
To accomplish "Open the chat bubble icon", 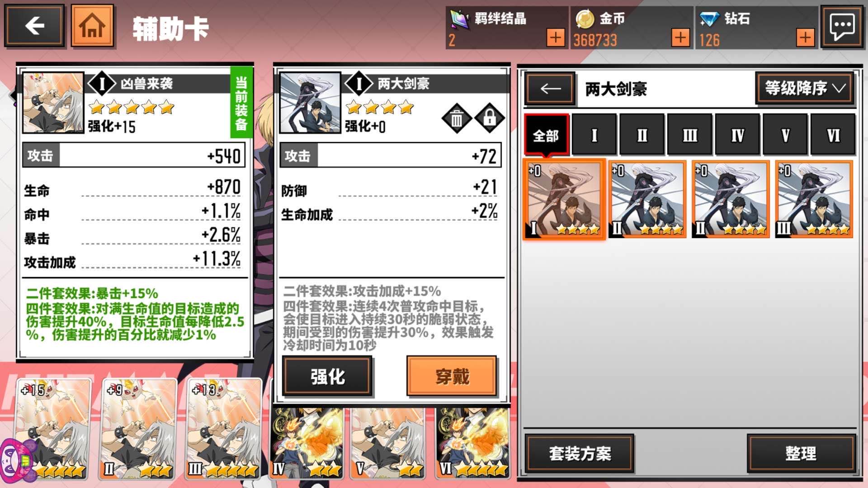I will pos(842,26).
